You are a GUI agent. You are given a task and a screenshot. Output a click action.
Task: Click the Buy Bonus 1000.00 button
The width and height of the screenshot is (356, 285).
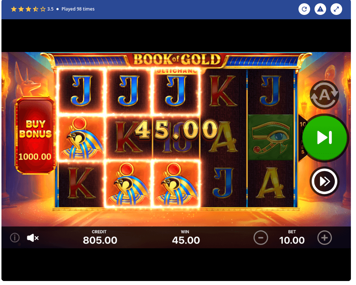pyautogui.click(x=35, y=136)
